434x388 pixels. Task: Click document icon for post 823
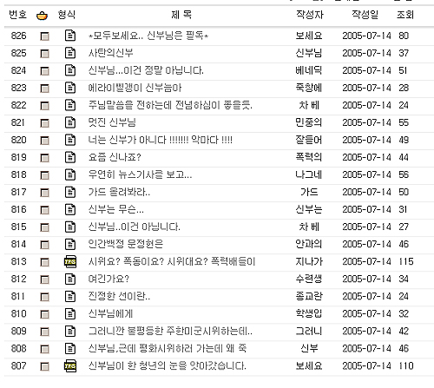coord(70,88)
